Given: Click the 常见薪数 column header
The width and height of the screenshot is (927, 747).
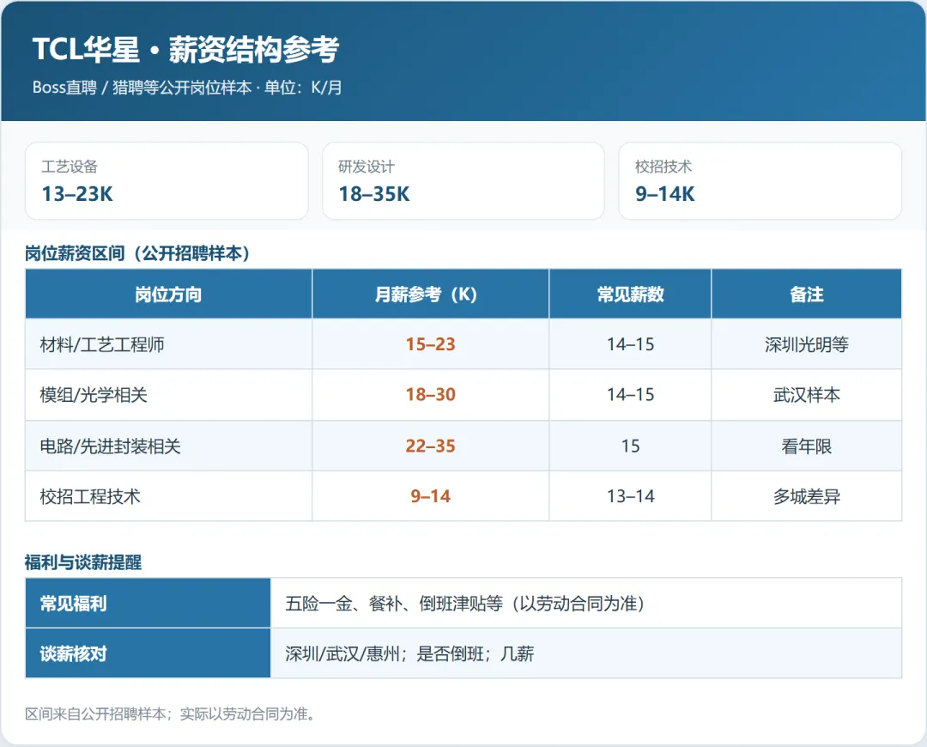Looking at the screenshot, I should (630, 295).
